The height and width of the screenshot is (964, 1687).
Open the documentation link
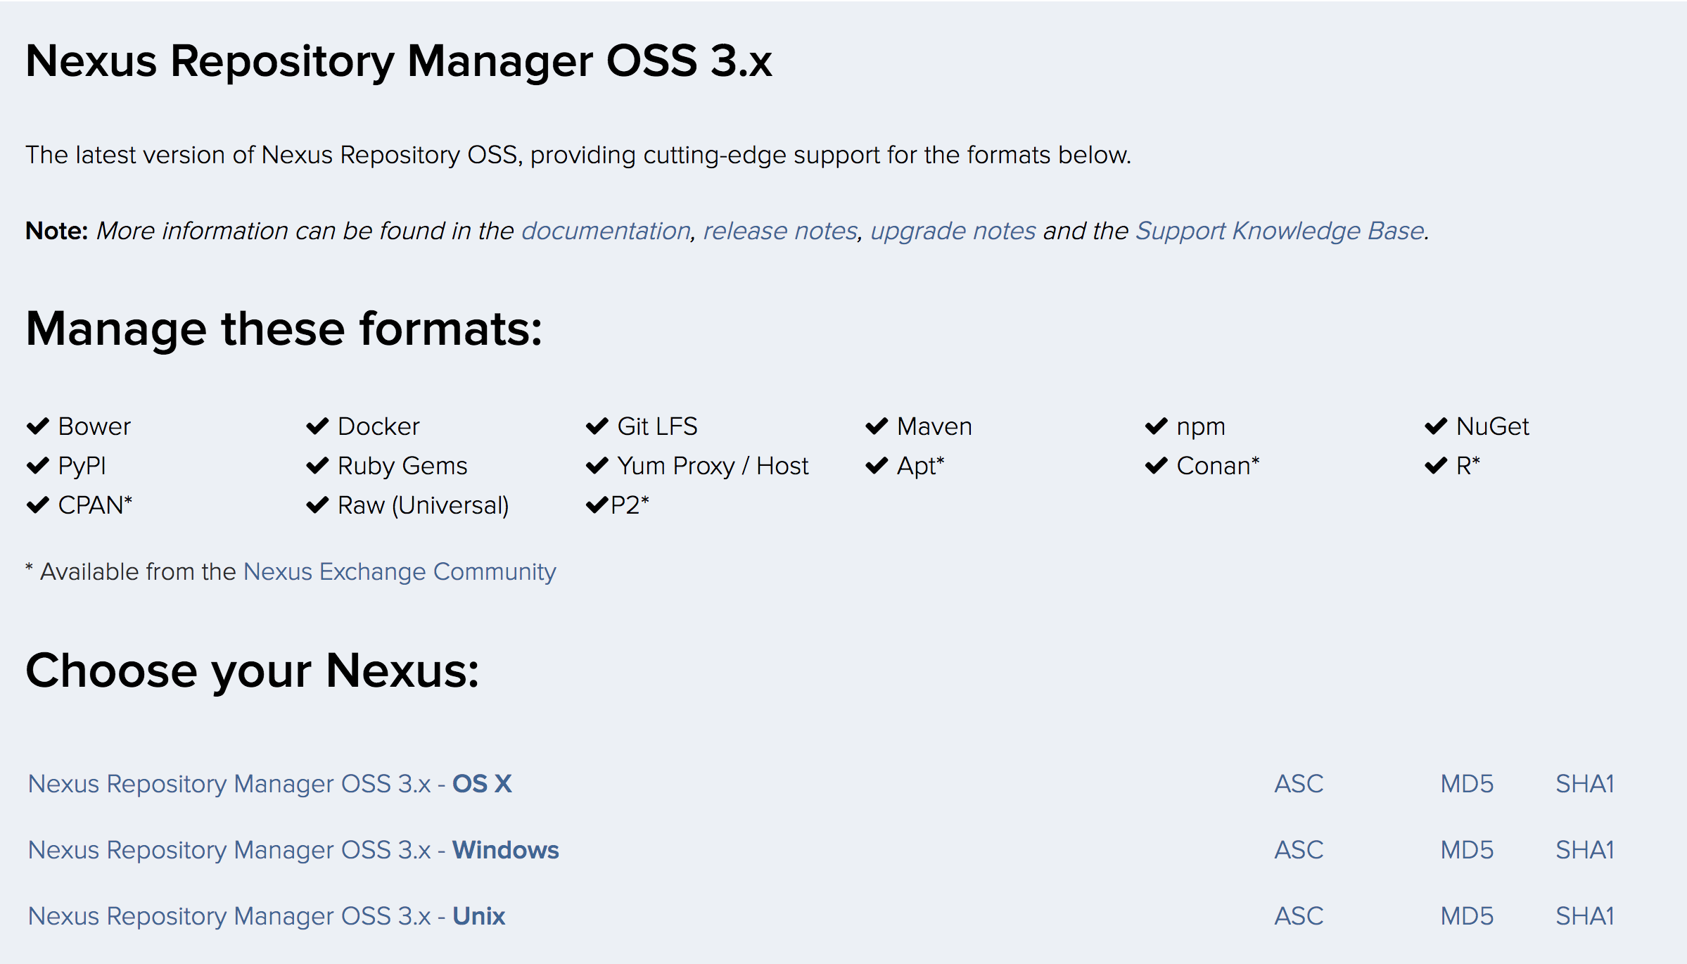coord(606,231)
